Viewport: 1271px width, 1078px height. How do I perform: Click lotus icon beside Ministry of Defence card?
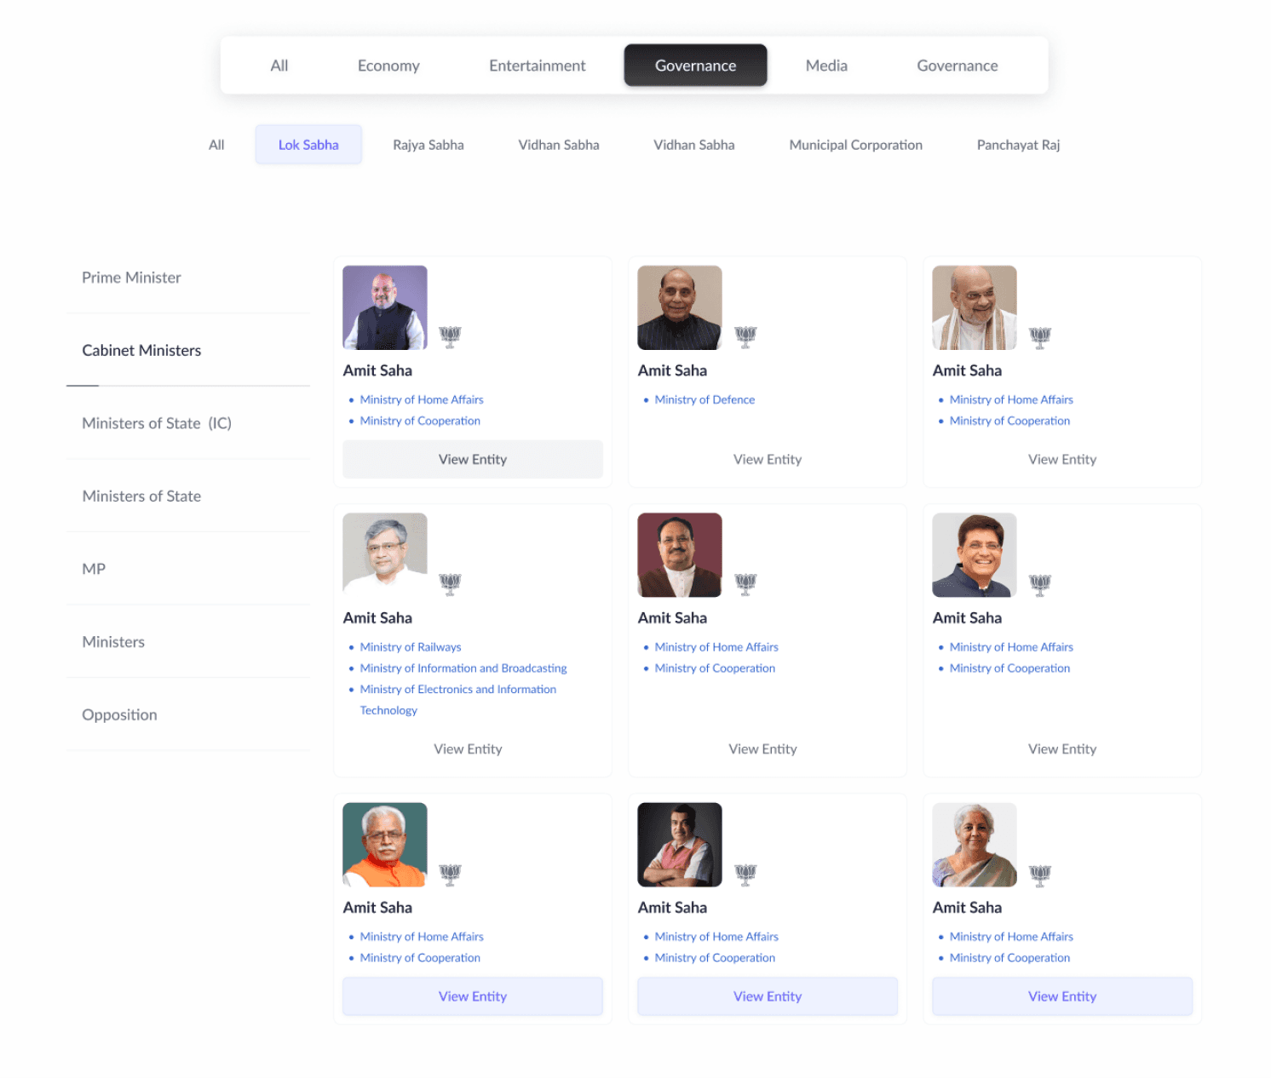click(745, 336)
